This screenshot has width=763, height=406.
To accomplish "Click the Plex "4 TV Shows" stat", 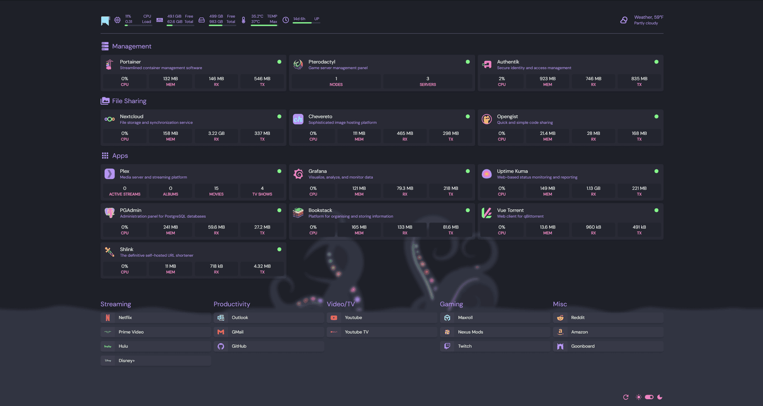I will click(x=262, y=191).
